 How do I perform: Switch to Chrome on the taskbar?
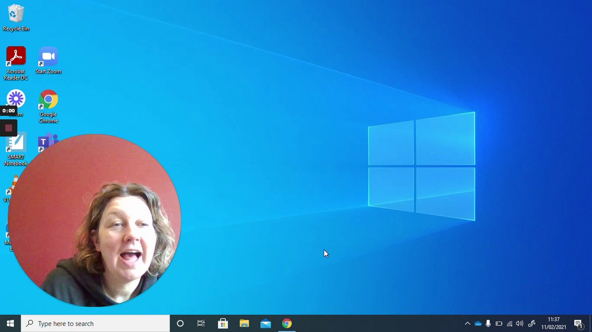pyautogui.click(x=287, y=323)
